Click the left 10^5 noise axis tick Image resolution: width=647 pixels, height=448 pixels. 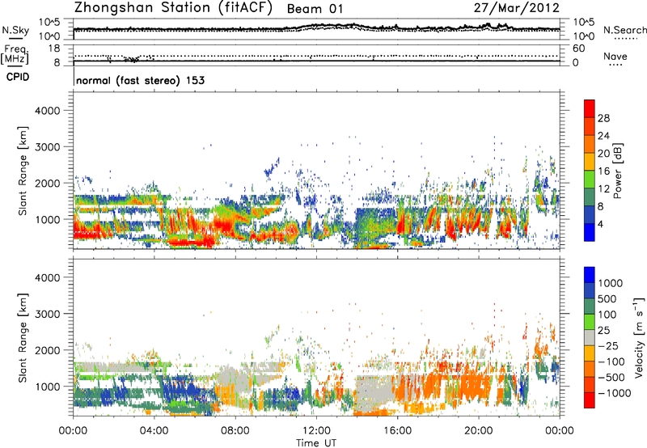(49, 22)
